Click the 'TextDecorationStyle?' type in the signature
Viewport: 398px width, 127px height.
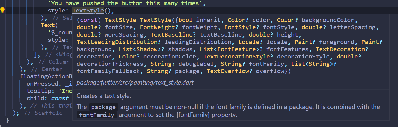click(238, 57)
